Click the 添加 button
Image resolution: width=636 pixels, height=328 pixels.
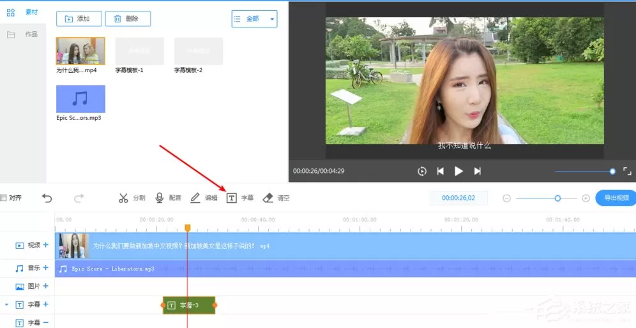pyautogui.click(x=79, y=19)
